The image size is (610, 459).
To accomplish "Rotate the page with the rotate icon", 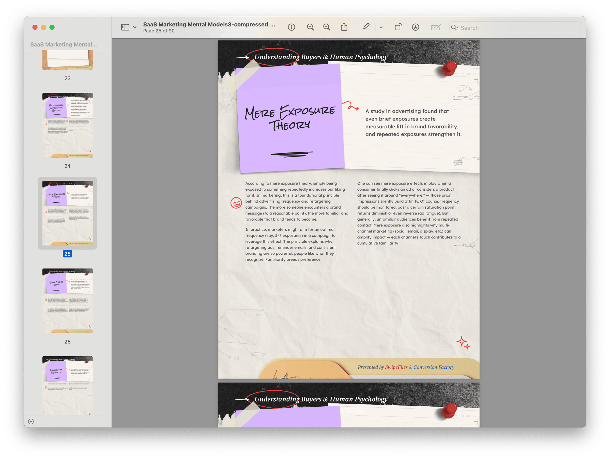I will click(x=398, y=27).
